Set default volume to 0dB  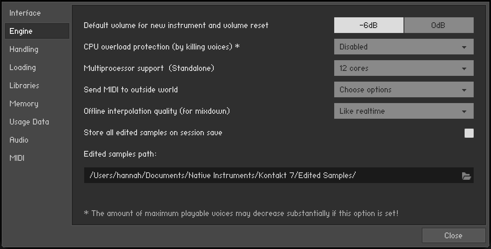coord(438,25)
